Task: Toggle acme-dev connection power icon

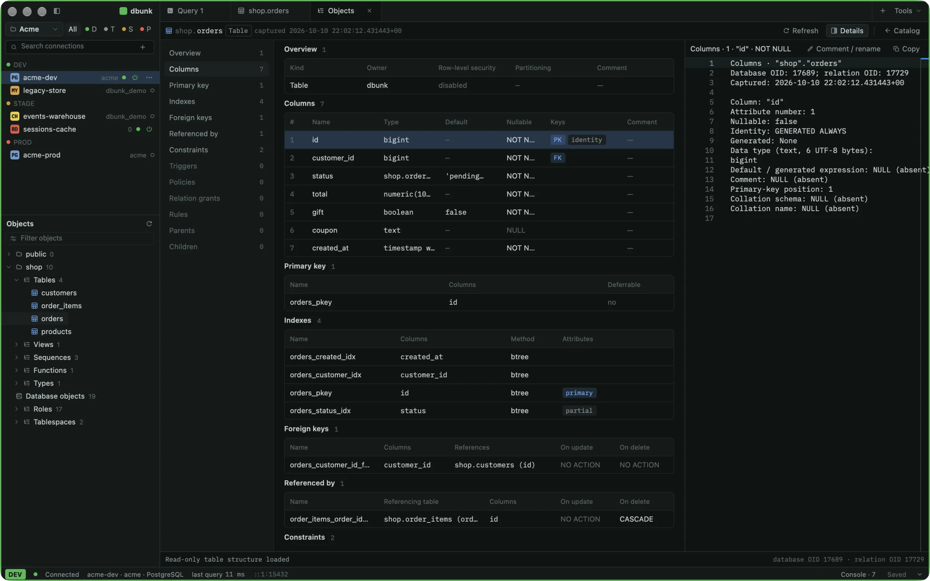Action: pos(135,77)
